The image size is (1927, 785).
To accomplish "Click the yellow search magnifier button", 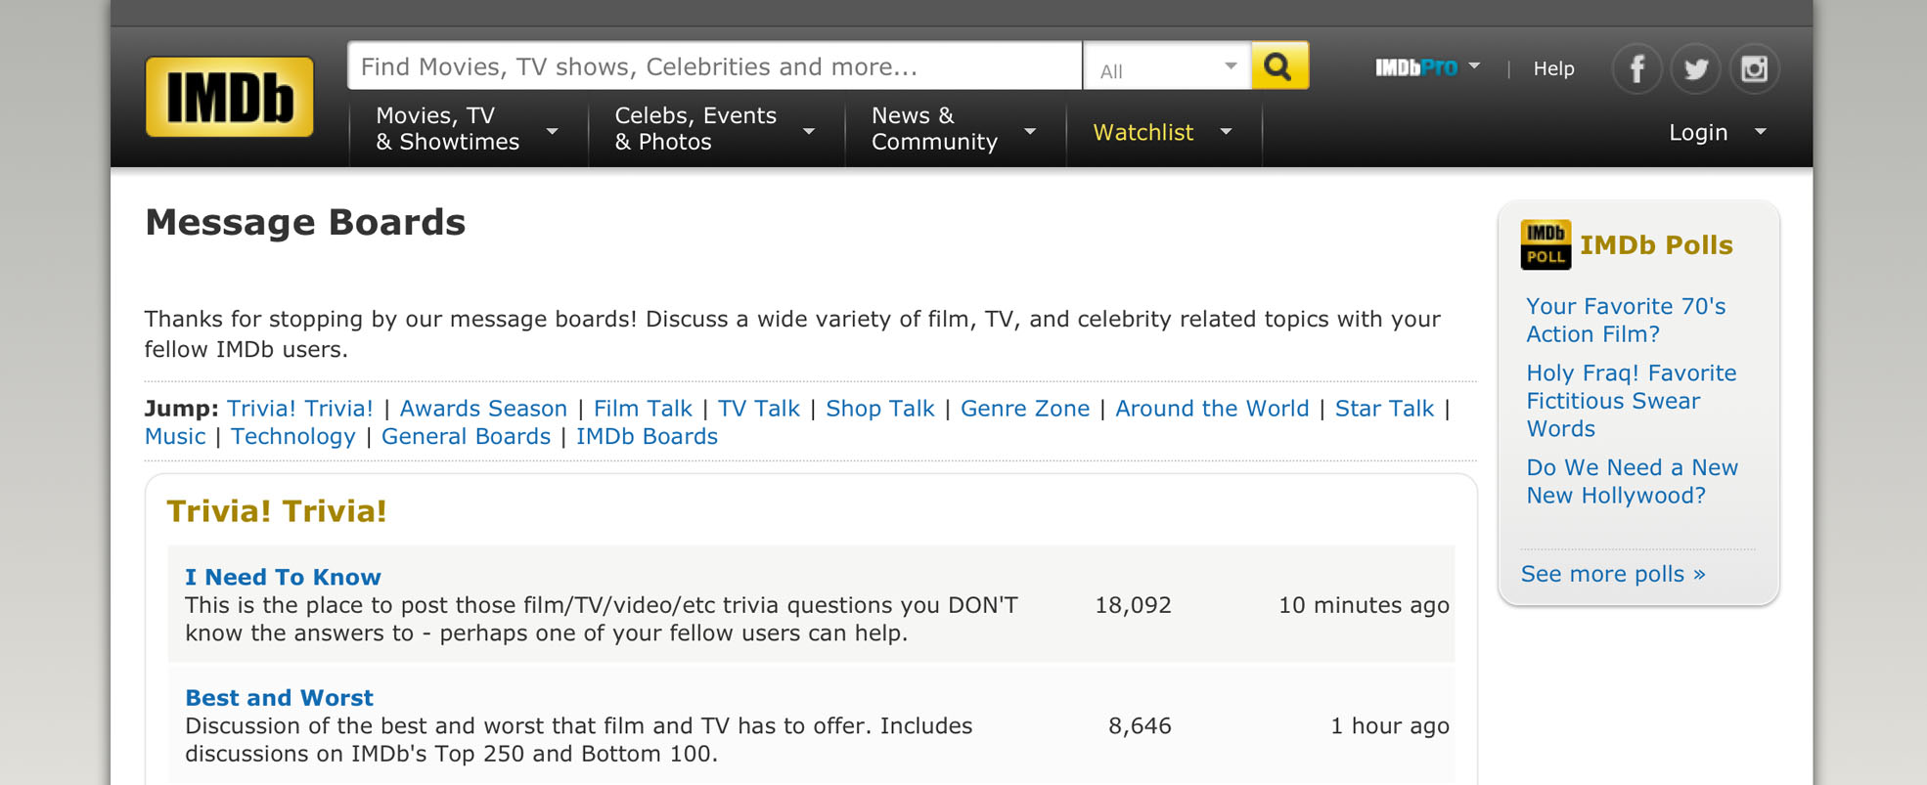I will [1279, 65].
